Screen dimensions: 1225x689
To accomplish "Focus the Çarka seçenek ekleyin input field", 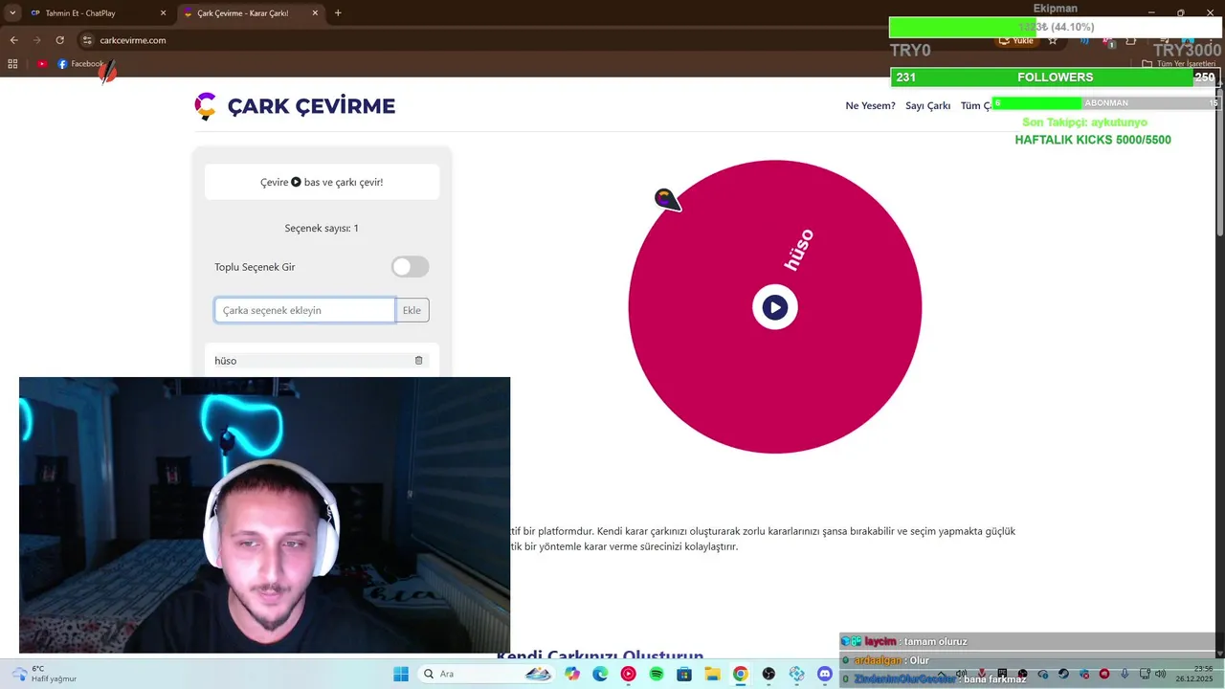I will pos(304,310).
